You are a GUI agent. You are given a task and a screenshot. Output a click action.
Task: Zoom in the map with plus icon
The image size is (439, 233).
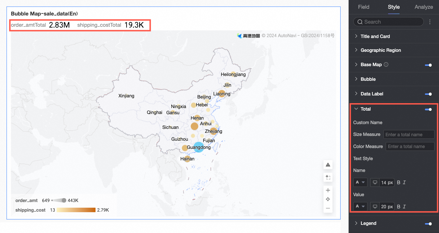(x=328, y=190)
